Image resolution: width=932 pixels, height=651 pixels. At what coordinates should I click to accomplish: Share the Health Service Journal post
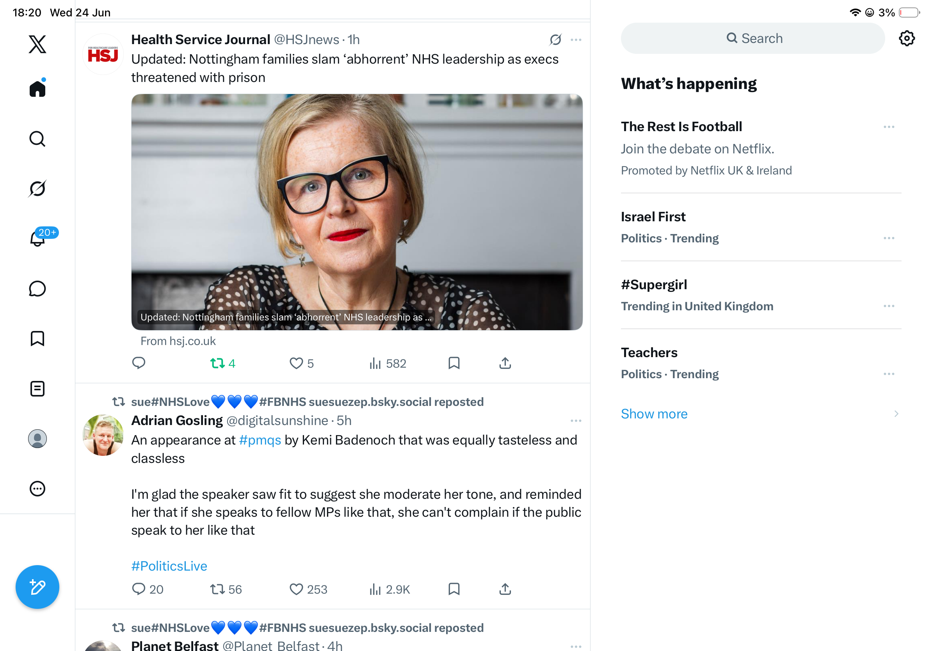pos(505,363)
